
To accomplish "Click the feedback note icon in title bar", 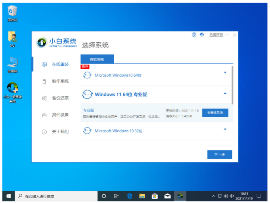I will (x=194, y=35).
